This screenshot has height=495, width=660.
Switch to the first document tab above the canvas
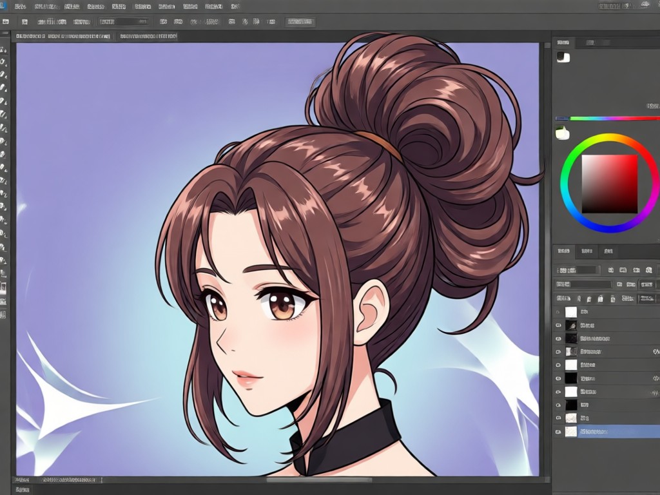coord(63,37)
